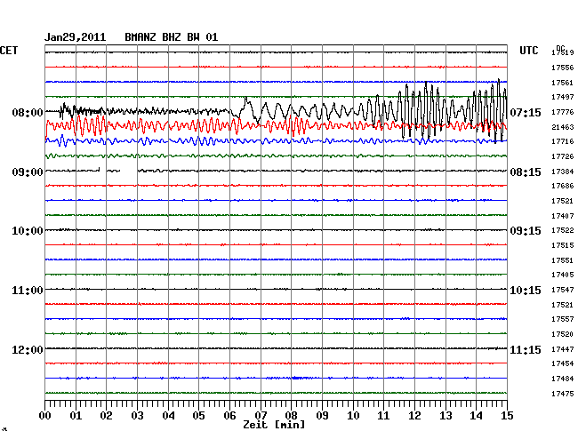Select the CET time label '08:00'

(x=28, y=112)
